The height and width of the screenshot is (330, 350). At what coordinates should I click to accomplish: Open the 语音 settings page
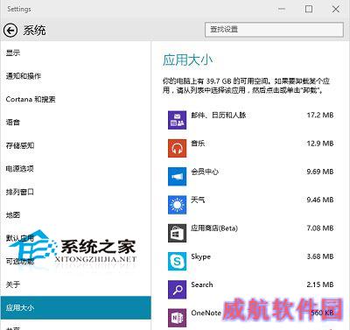pyautogui.click(x=13, y=123)
